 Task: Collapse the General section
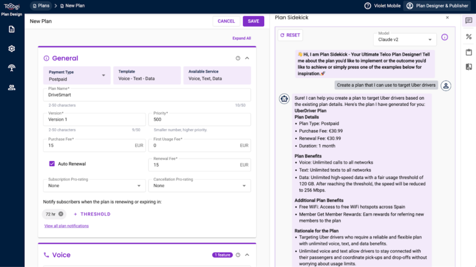pyautogui.click(x=247, y=58)
